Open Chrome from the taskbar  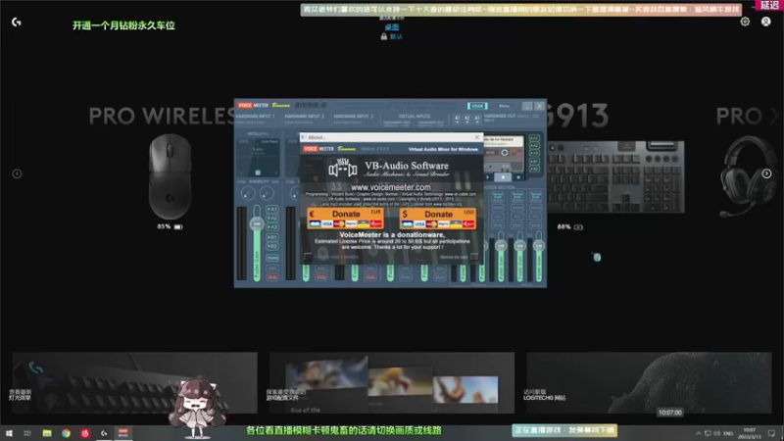tap(66, 433)
